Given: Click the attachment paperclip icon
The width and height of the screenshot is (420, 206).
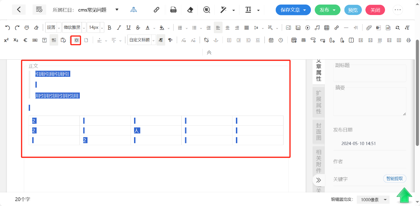Looking at the screenshot, I should pyautogui.click(x=369, y=28).
